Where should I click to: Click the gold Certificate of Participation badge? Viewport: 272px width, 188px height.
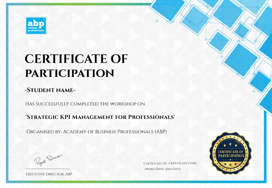point(230,153)
